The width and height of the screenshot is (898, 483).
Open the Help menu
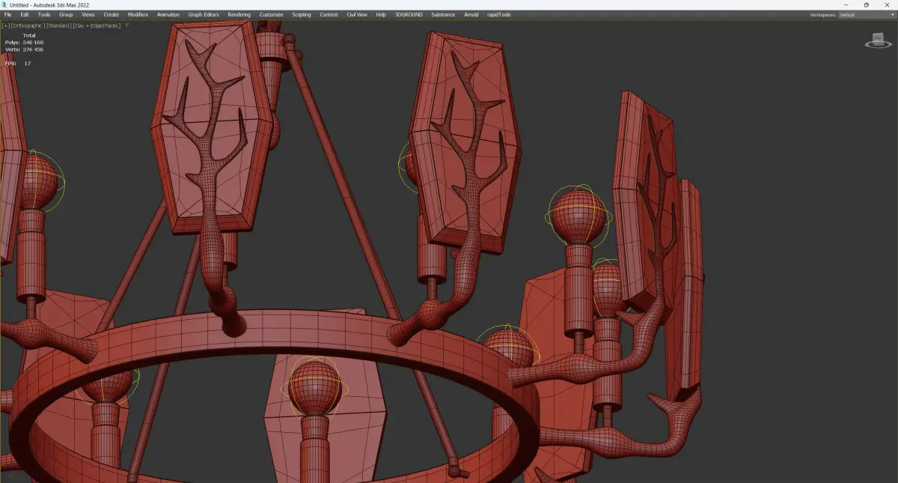[x=381, y=14]
